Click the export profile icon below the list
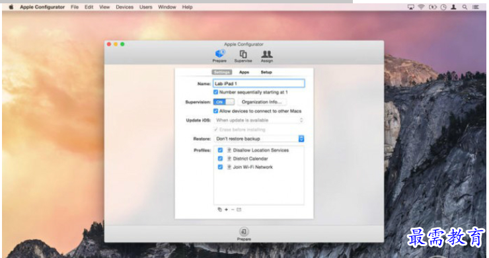The height and width of the screenshot is (258, 489). [239, 210]
